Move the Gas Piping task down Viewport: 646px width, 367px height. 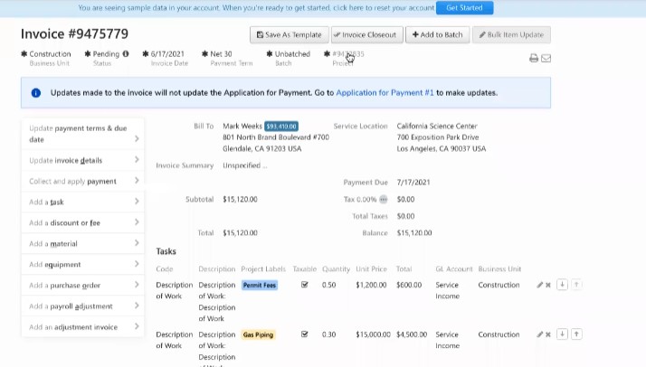click(562, 334)
